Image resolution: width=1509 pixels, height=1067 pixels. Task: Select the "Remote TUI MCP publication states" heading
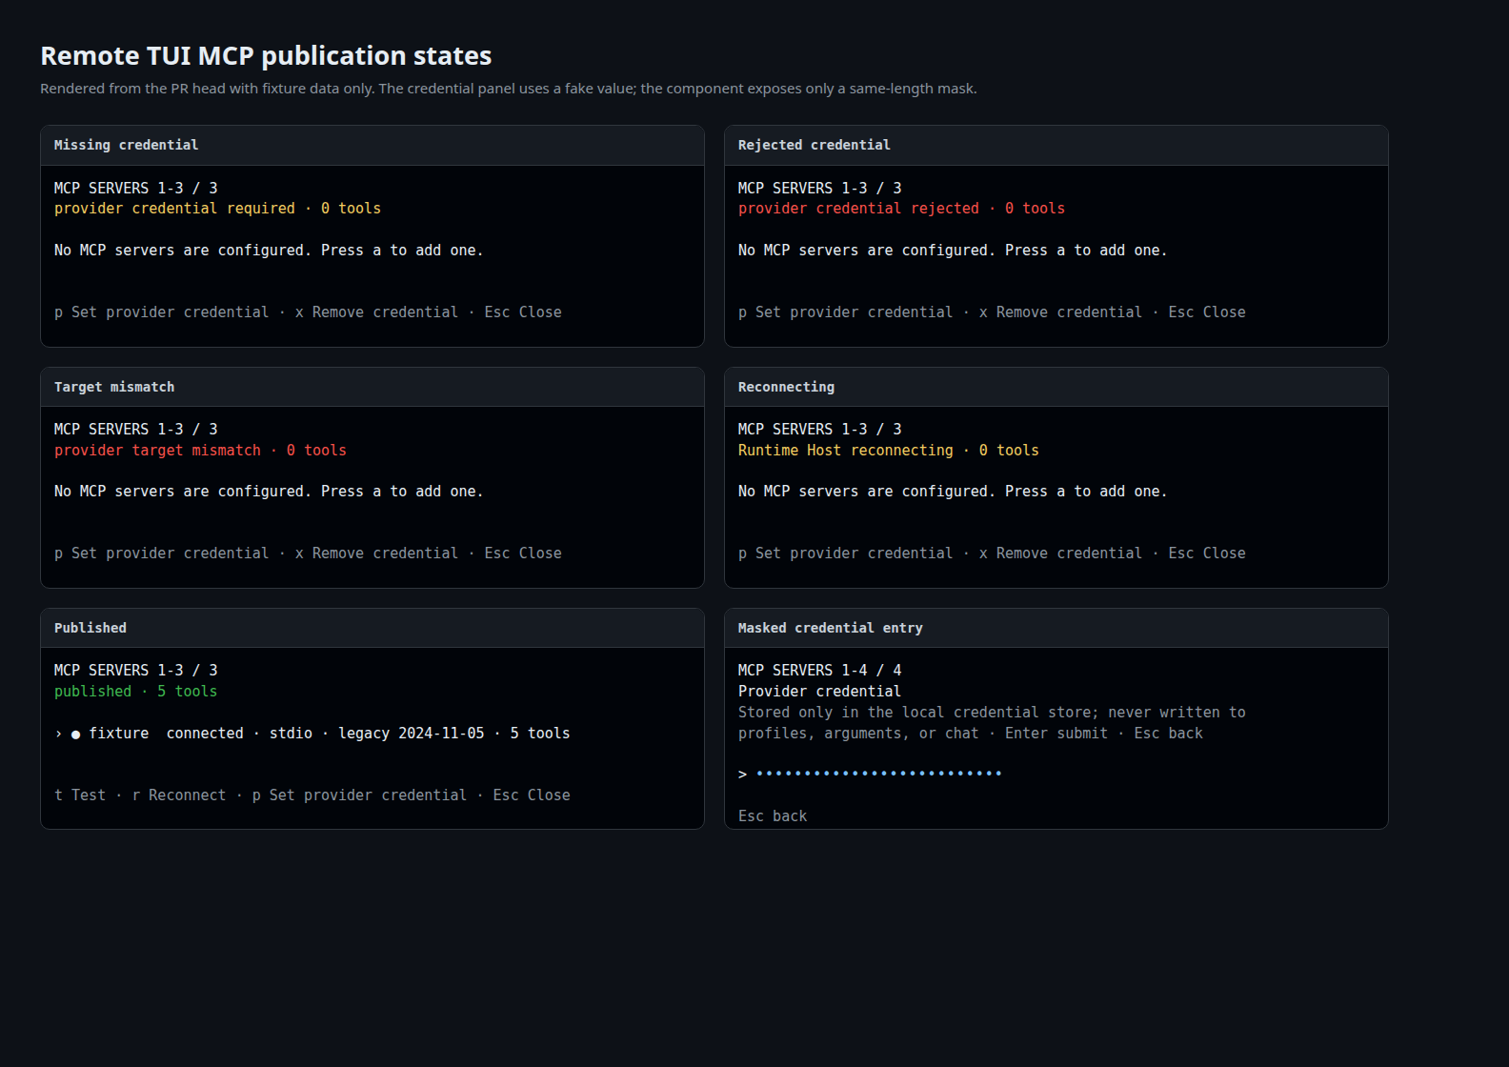point(266,56)
